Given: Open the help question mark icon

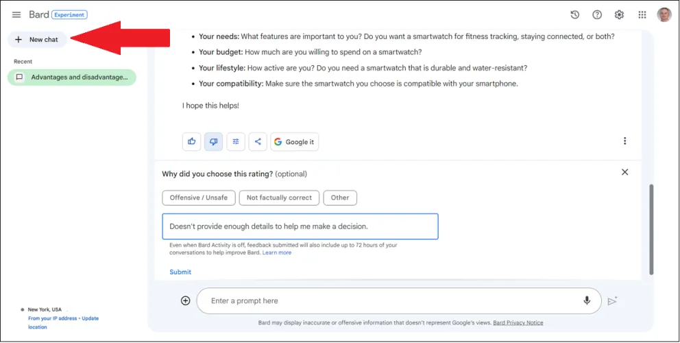Looking at the screenshot, I should [597, 14].
